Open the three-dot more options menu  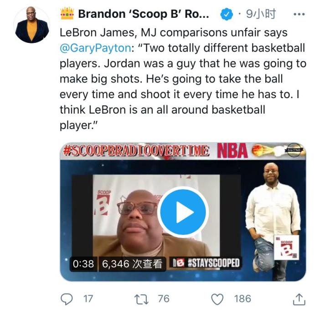(x=299, y=14)
